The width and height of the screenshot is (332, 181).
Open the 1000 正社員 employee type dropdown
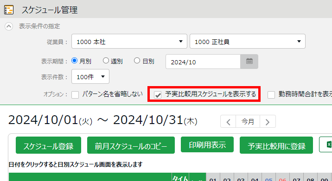(247, 41)
